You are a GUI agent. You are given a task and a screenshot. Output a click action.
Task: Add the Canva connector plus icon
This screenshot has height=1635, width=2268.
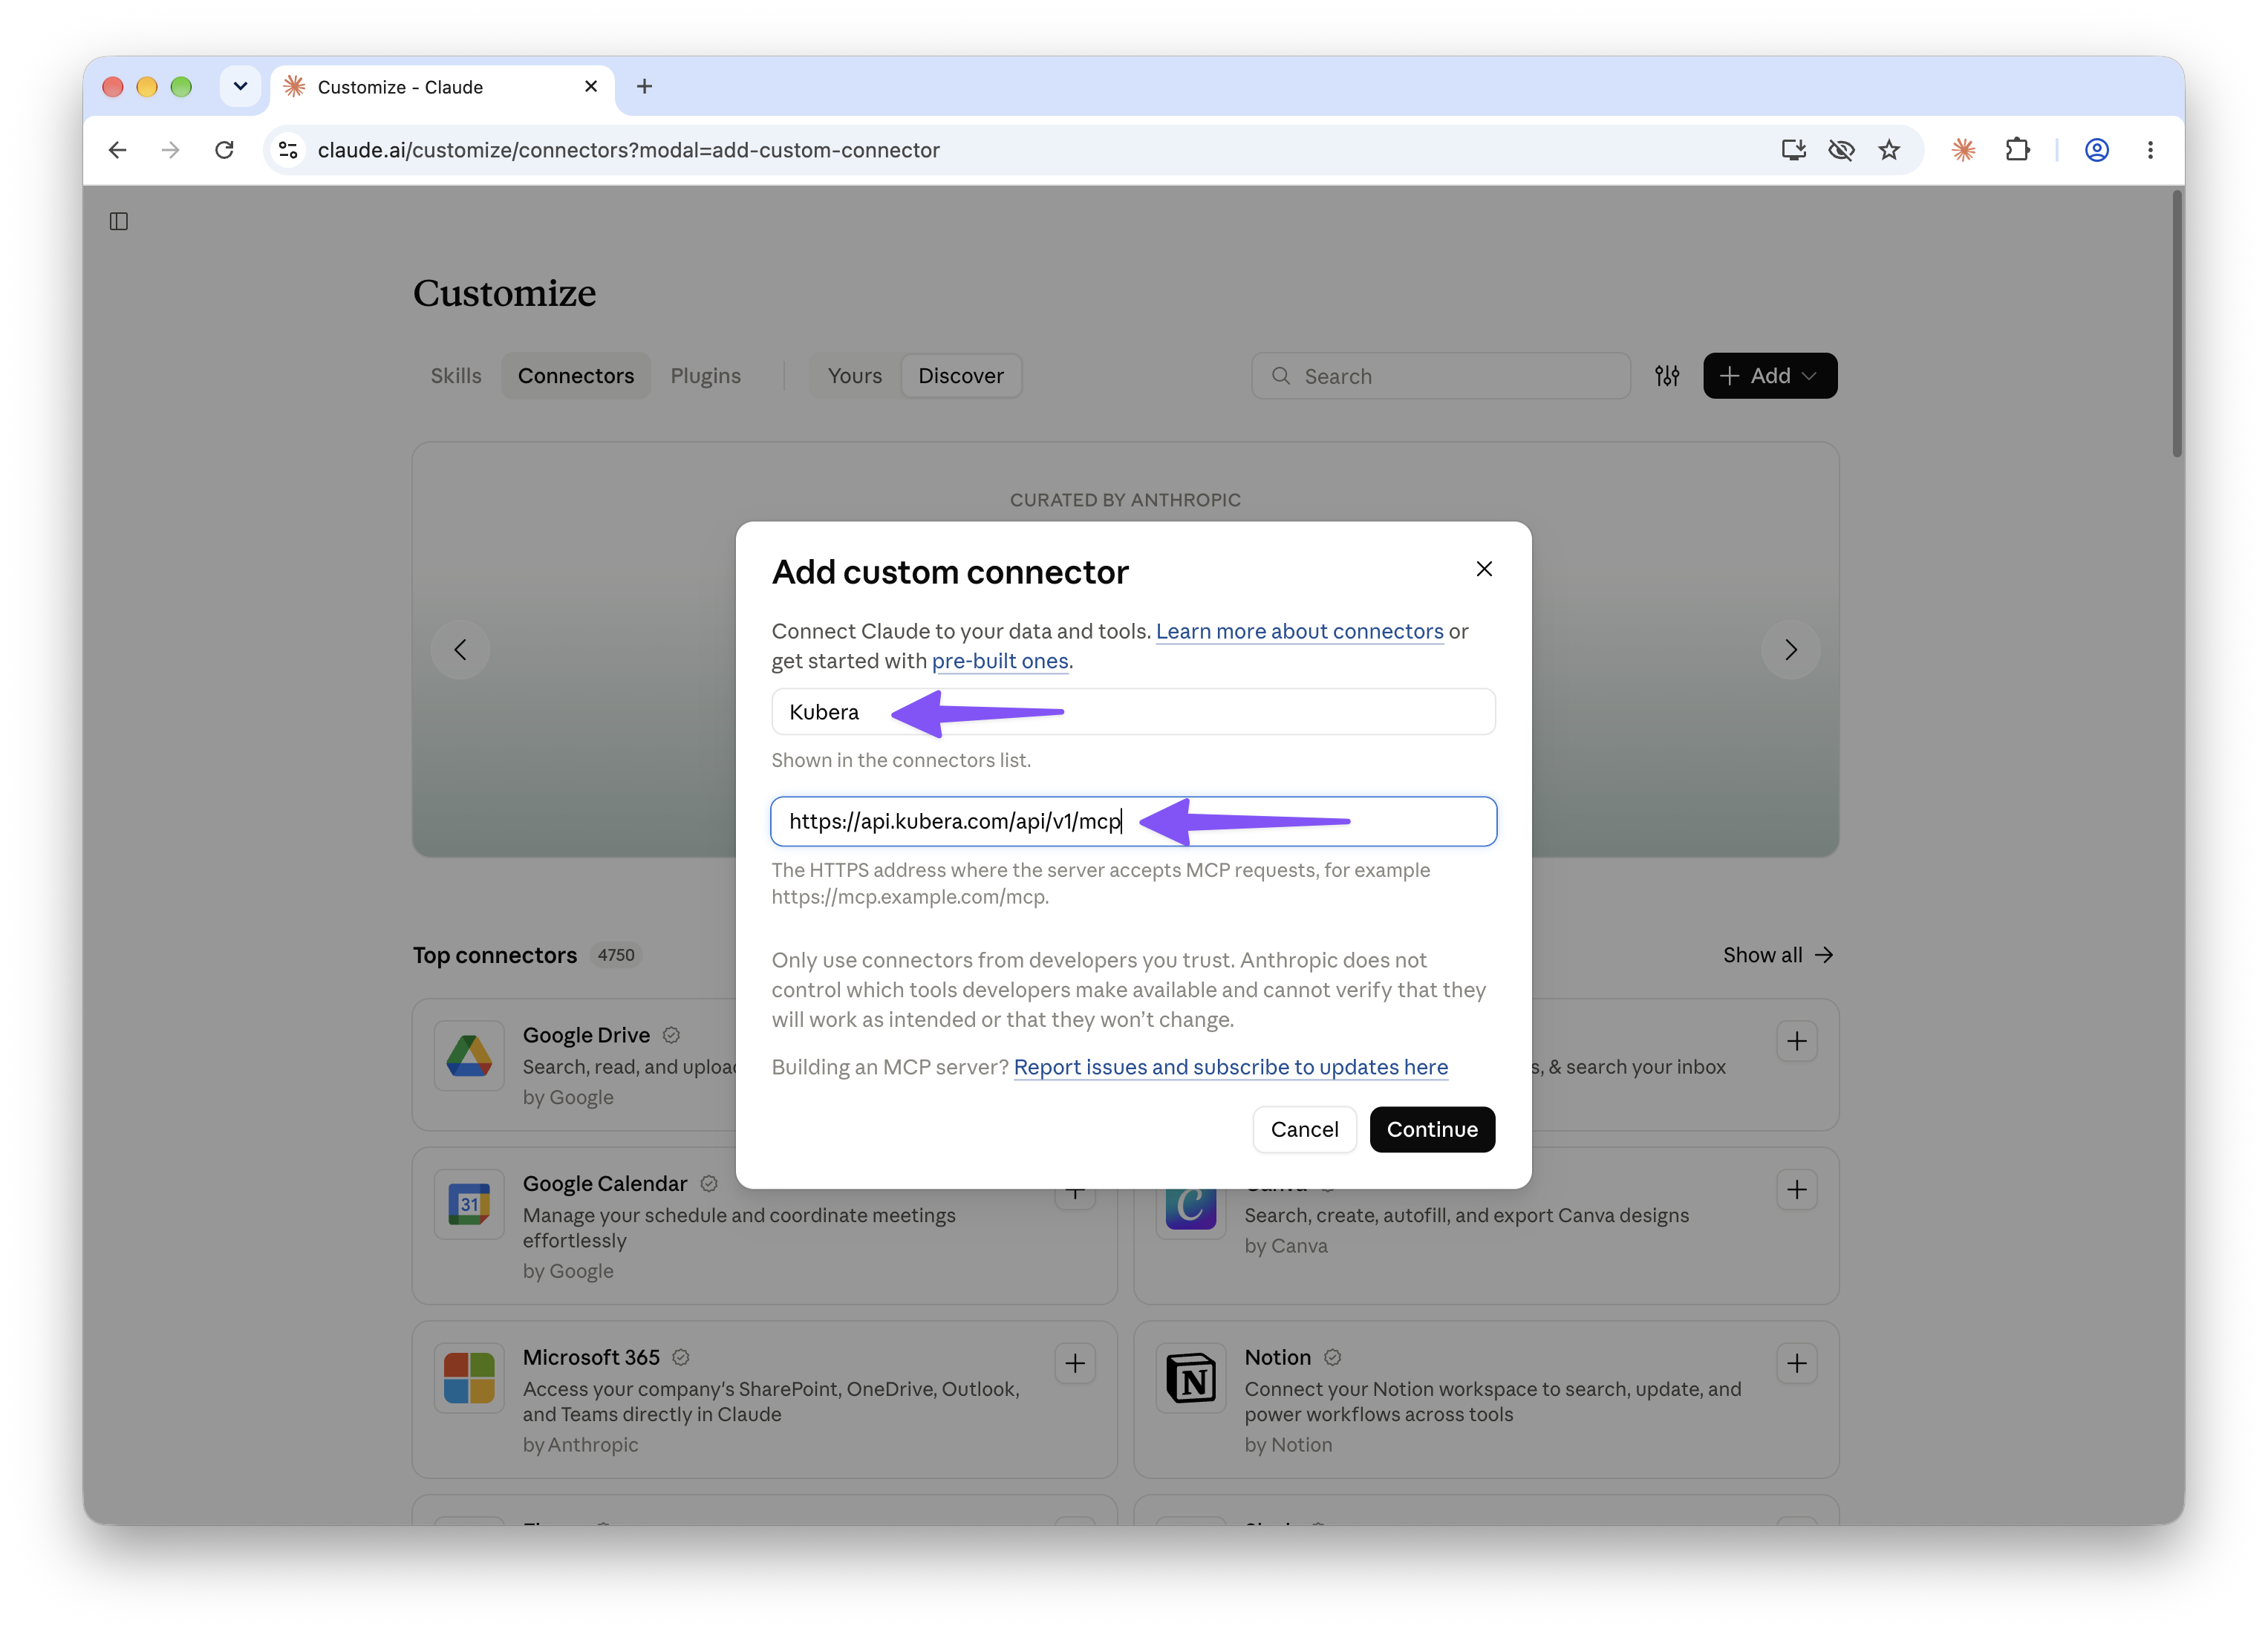(x=1797, y=1190)
